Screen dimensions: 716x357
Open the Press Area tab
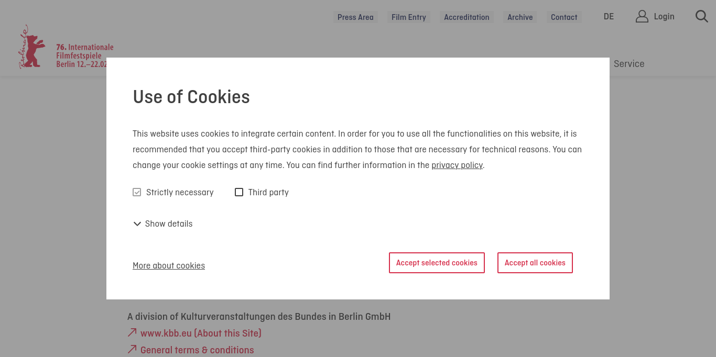pos(355,17)
